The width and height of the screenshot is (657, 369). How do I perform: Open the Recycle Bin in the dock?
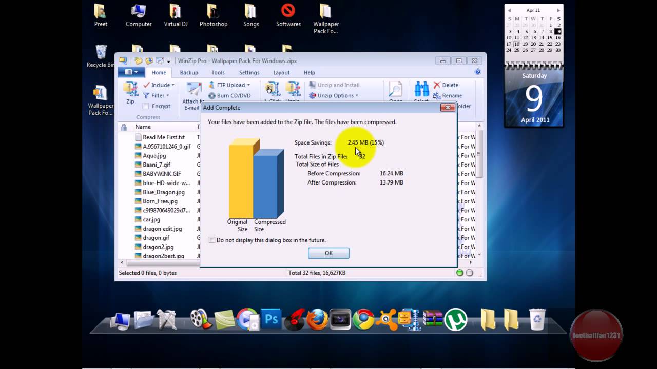point(537,319)
